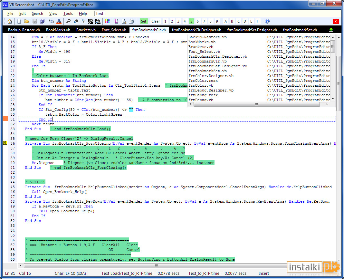Screen dimensions: 344x279
Task: Click the black-background magnifier icon
Action: pyautogui.click(x=91, y=21)
